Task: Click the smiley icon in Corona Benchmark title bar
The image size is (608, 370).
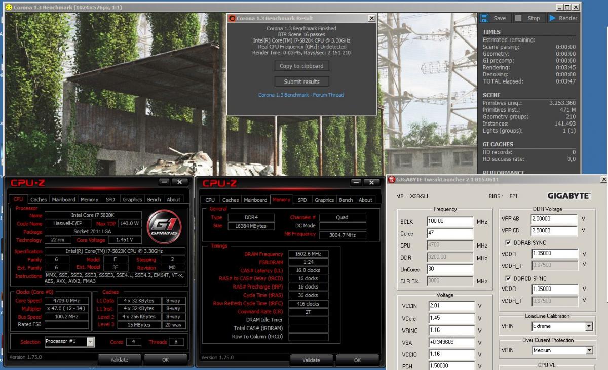Action: tap(9, 8)
